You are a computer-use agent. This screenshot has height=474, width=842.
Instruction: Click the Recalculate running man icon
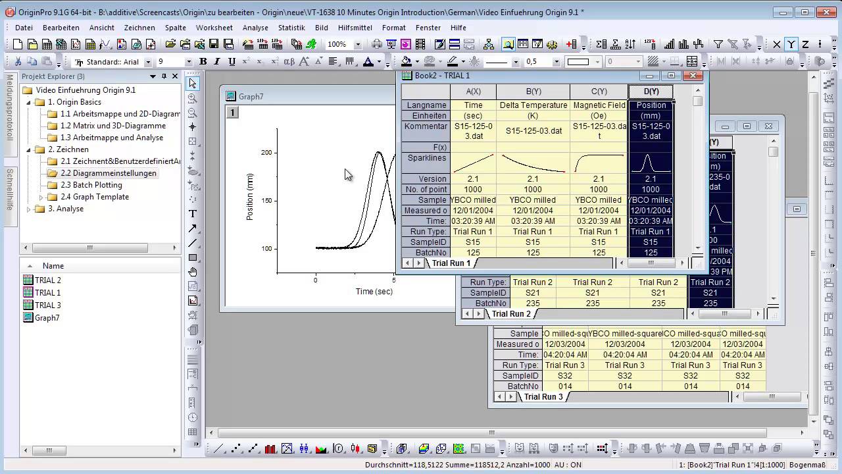[x=311, y=45]
